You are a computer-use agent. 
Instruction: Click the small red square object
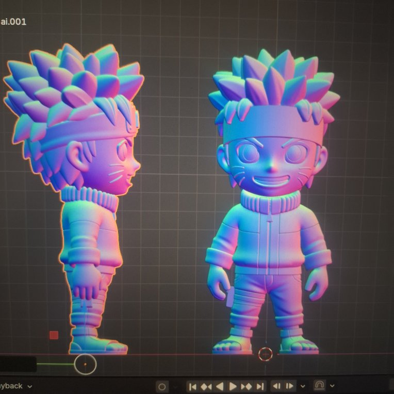(54, 335)
